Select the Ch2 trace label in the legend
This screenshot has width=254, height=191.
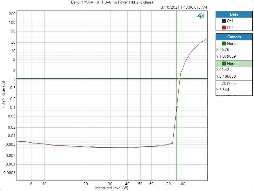[x=230, y=27]
